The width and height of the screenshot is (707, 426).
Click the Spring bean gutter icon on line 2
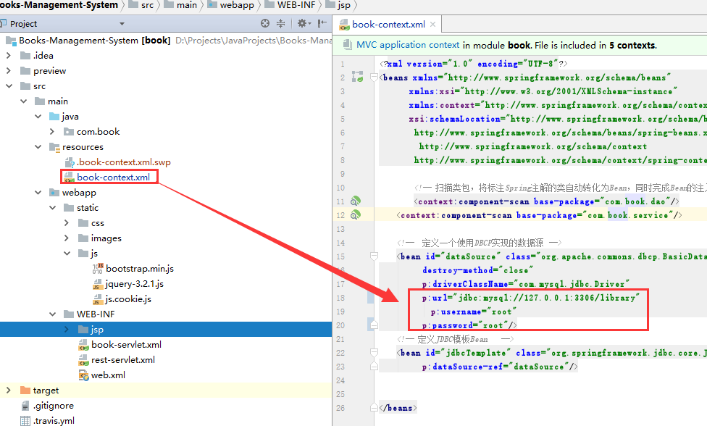(357, 77)
